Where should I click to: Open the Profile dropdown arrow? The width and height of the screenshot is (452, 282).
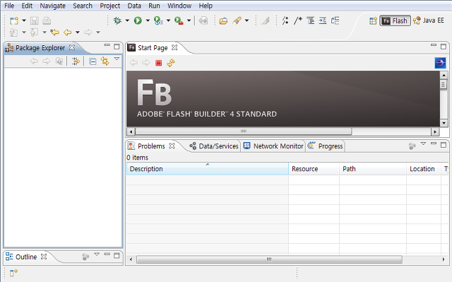tap(168, 20)
